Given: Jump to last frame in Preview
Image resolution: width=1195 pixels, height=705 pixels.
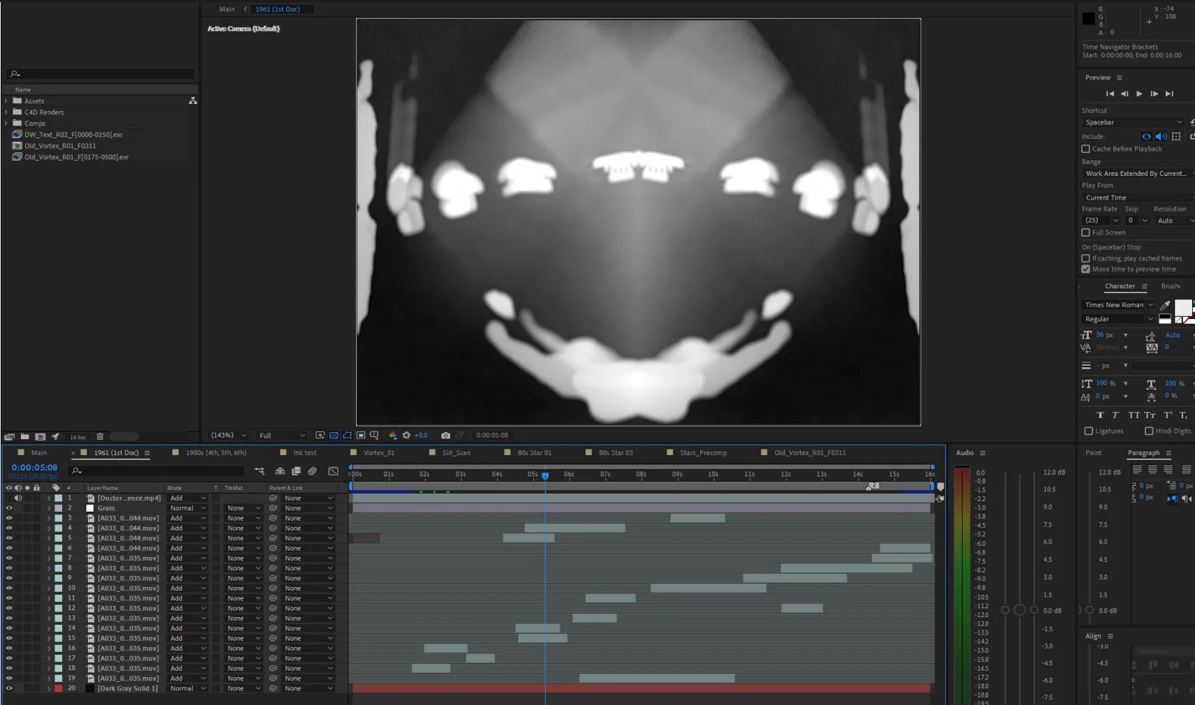Looking at the screenshot, I should pos(1170,94).
